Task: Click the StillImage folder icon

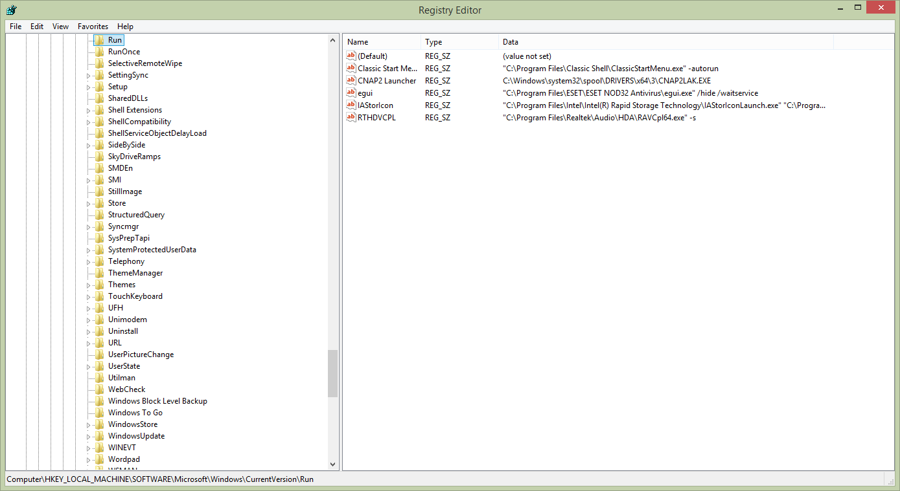Action: (99, 191)
